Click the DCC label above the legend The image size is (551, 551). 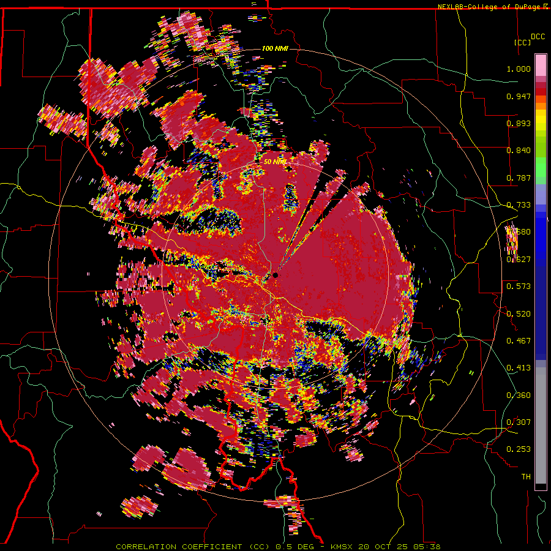[x=538, y=37]
